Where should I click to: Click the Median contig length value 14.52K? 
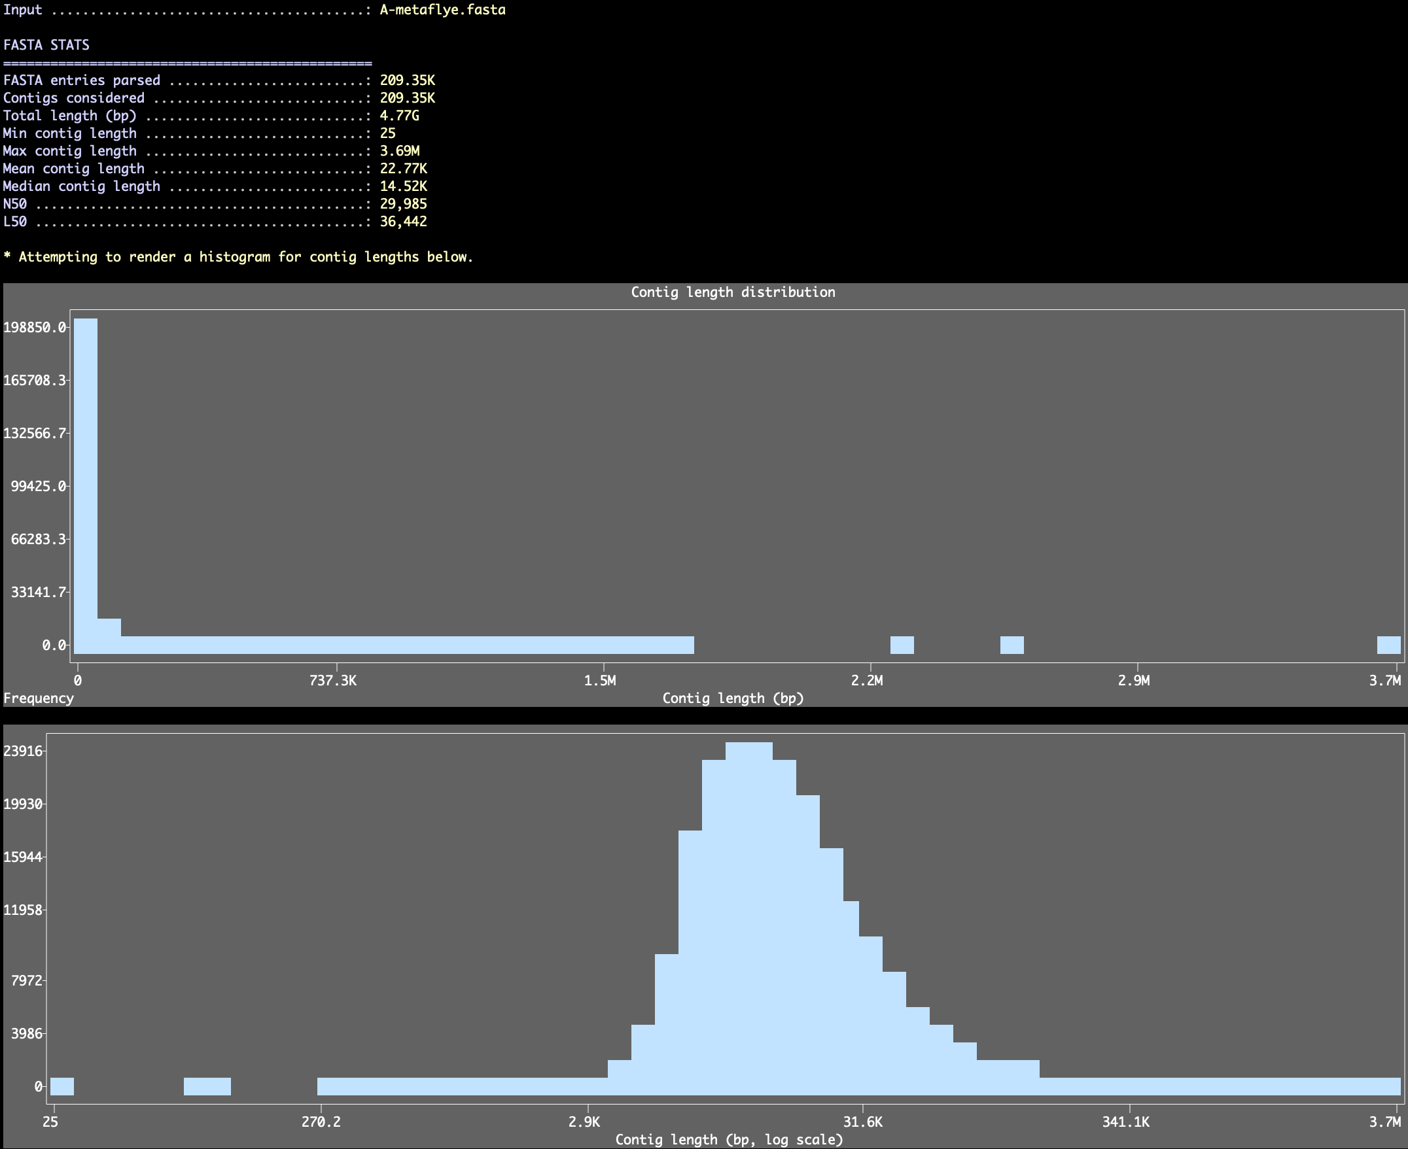click(x=402, y=186)
